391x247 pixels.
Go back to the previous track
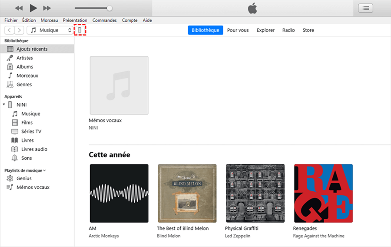[19, 8]
